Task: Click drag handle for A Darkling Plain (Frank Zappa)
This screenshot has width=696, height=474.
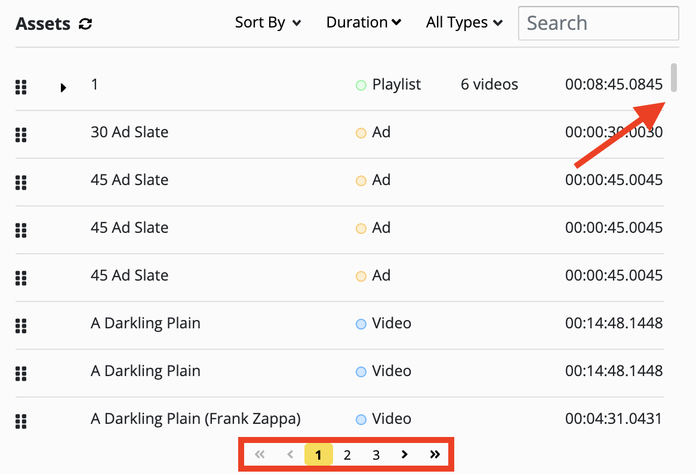Action: (x=21, y=421)
